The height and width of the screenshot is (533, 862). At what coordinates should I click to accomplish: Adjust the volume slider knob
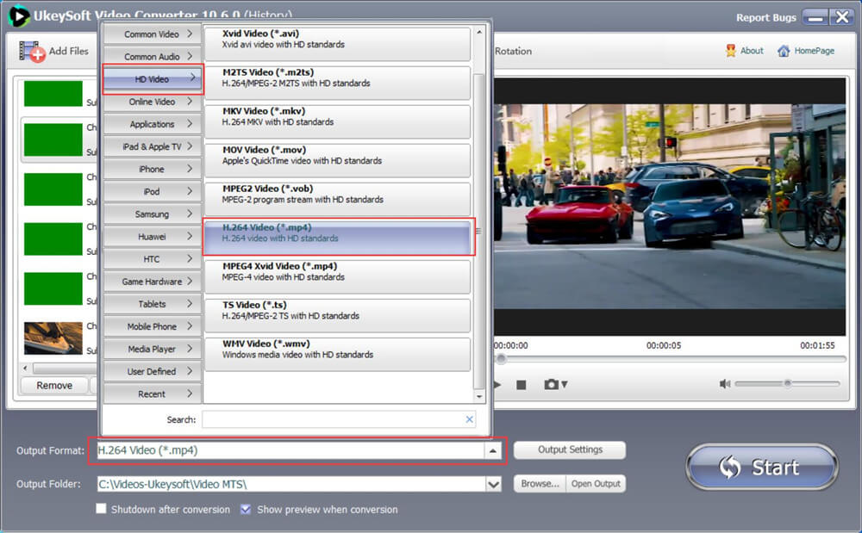787,383
